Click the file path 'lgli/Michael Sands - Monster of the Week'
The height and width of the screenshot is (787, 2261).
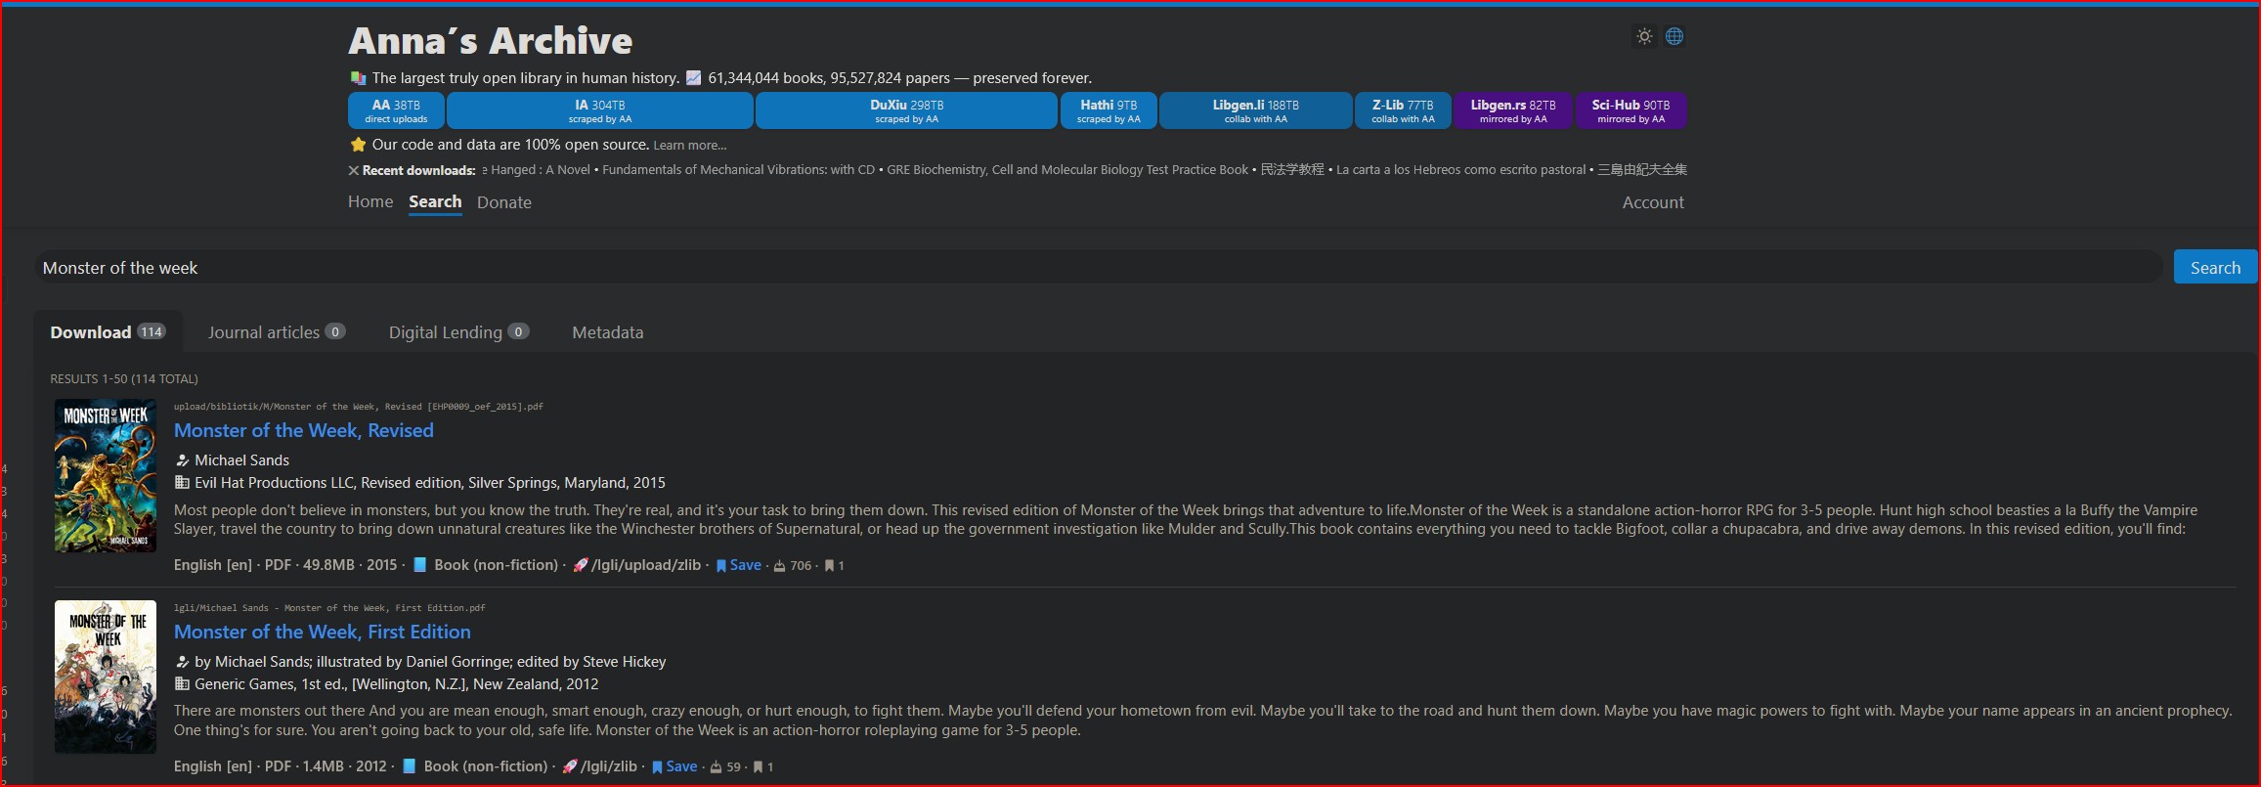(x=329, y=608)
